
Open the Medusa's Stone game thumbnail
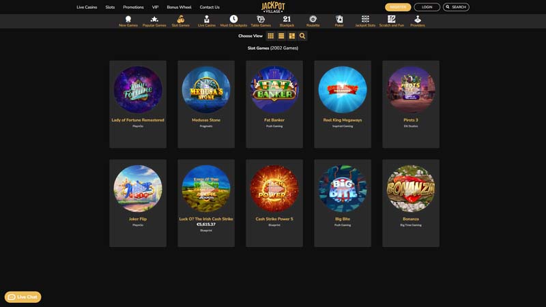click(x=206, y=89)
